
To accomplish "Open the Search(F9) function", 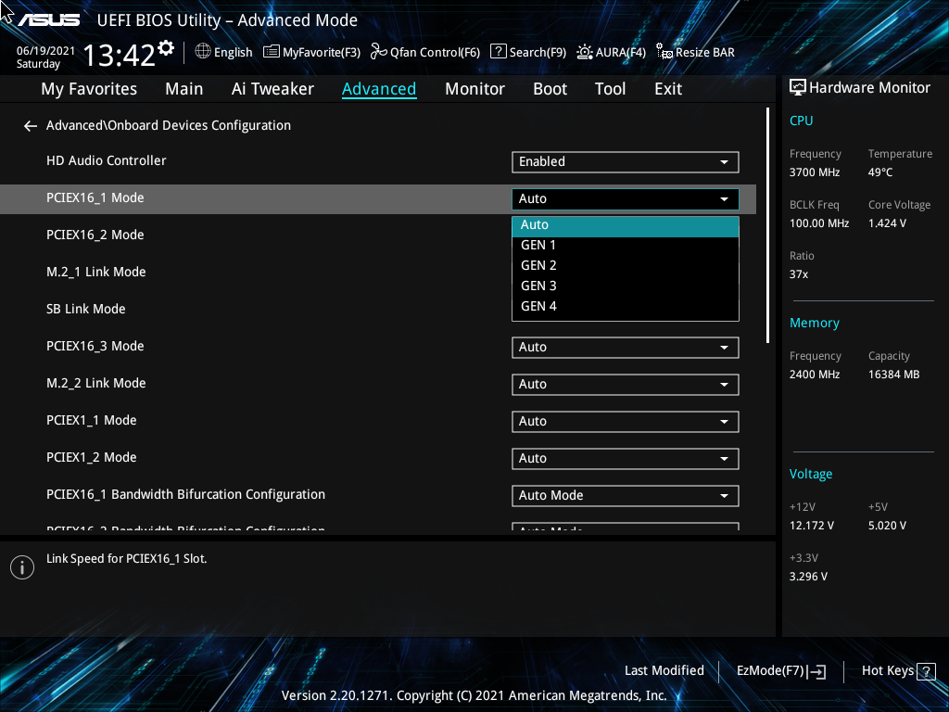I will (x=527, y=52).
